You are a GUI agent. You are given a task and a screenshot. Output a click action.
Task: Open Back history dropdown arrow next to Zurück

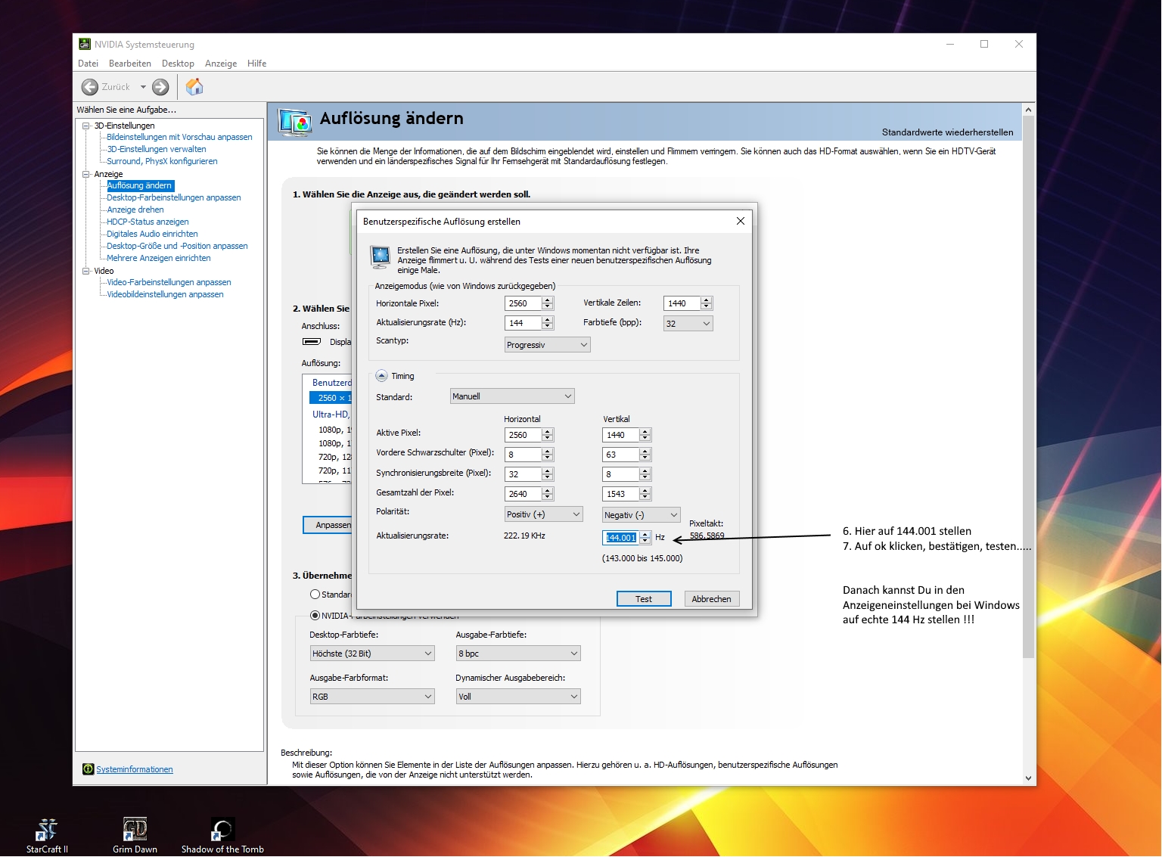143,87
